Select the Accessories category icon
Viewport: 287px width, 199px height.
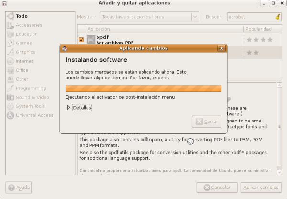click(x=10, y=25)
